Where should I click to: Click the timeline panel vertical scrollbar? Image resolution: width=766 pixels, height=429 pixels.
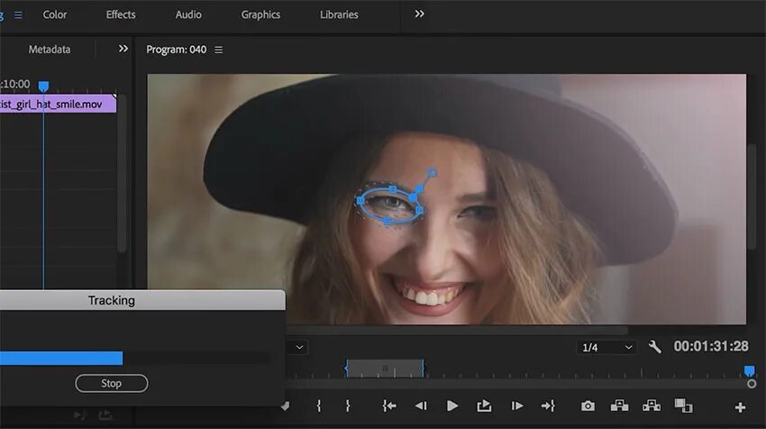pyautogui.click(x=122, y=173)
